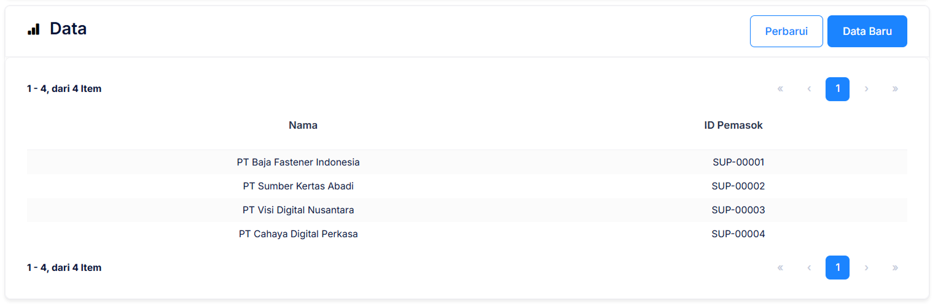Select the PT Visi Digital Nusantara row
This screenshot has width=938, height=304.
[298, 210]
